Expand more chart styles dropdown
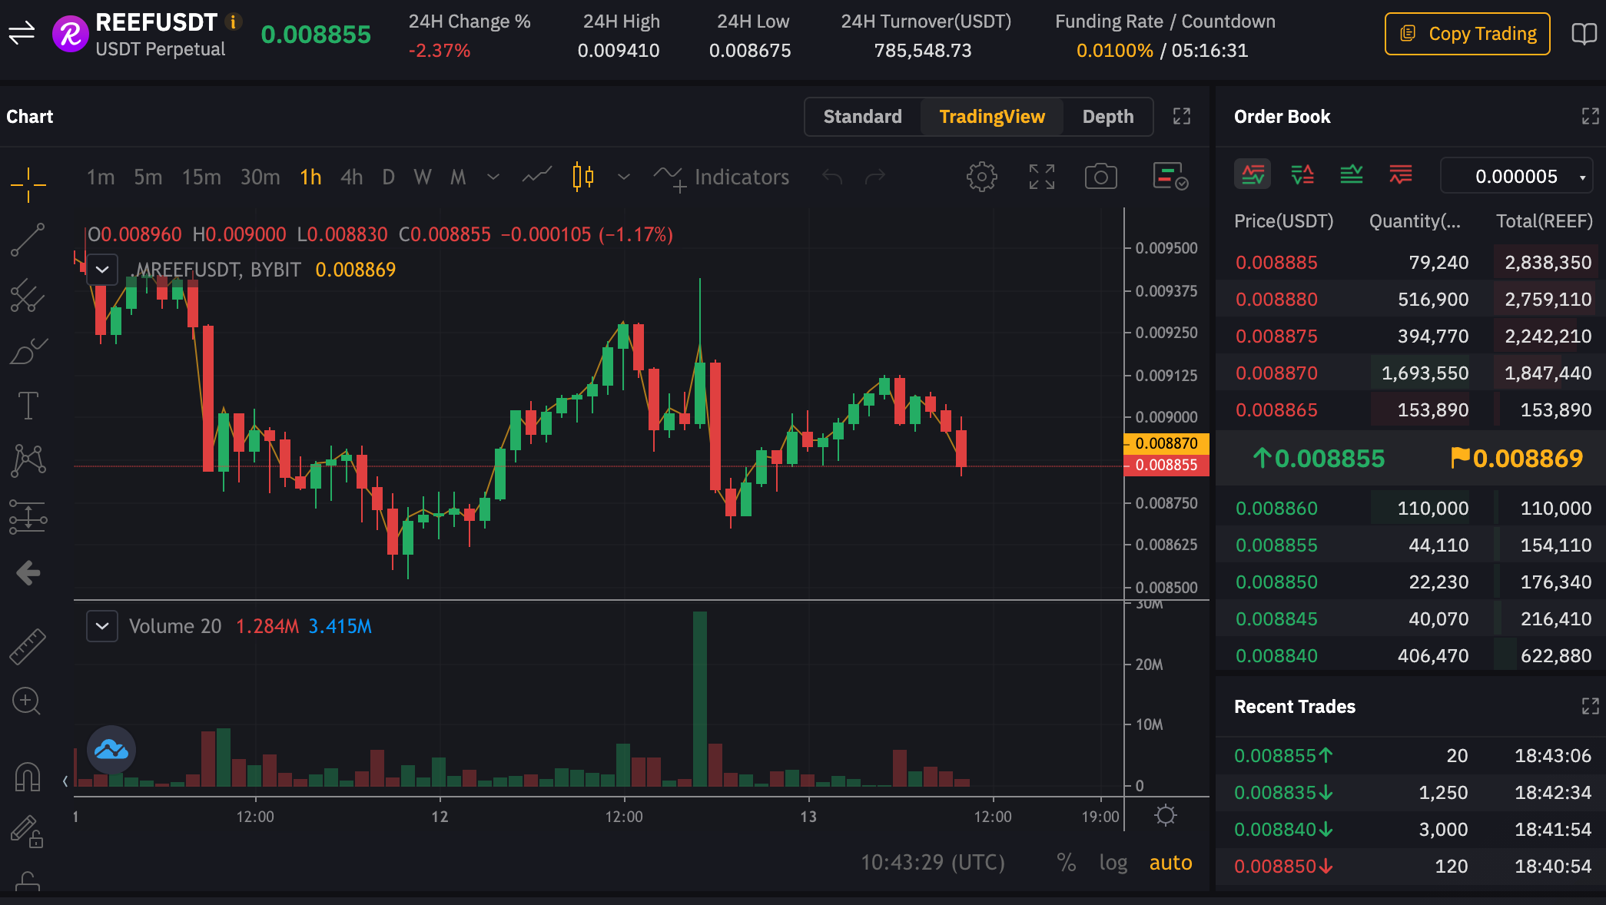The width and height of the screenshot is (1606, 905). point(624,177)
